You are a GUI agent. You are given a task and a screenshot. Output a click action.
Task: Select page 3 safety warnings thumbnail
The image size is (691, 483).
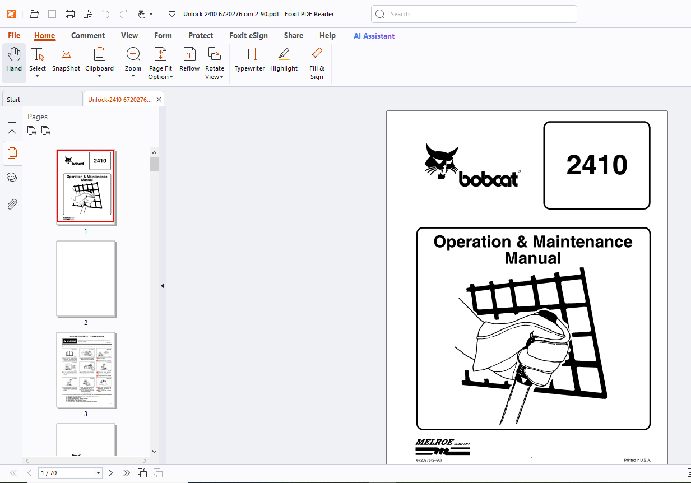86,370
